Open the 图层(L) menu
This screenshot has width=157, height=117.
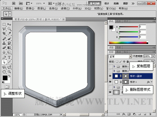42,8
